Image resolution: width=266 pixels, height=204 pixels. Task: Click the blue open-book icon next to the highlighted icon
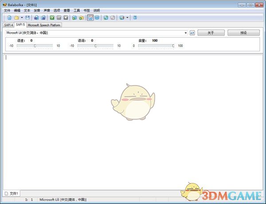(x=97, y=18)
